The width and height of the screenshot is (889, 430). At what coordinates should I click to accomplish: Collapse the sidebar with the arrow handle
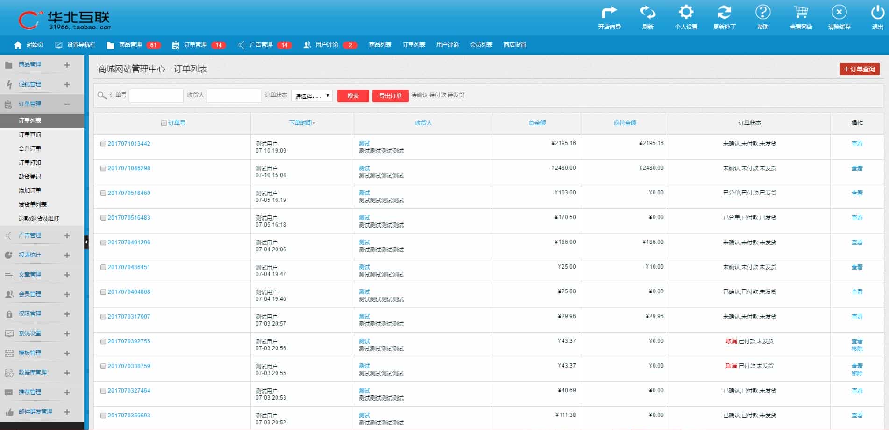[x=86, y=242]
